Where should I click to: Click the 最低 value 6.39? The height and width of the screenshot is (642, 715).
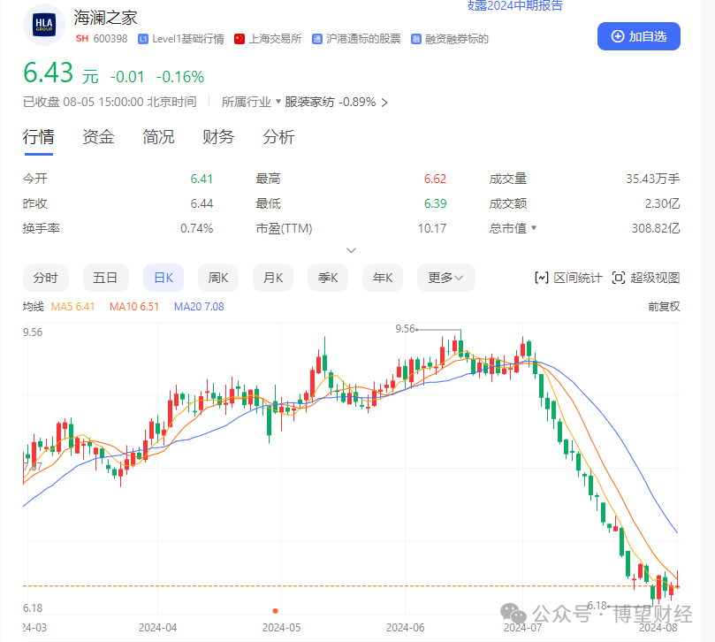pos(435,203)
